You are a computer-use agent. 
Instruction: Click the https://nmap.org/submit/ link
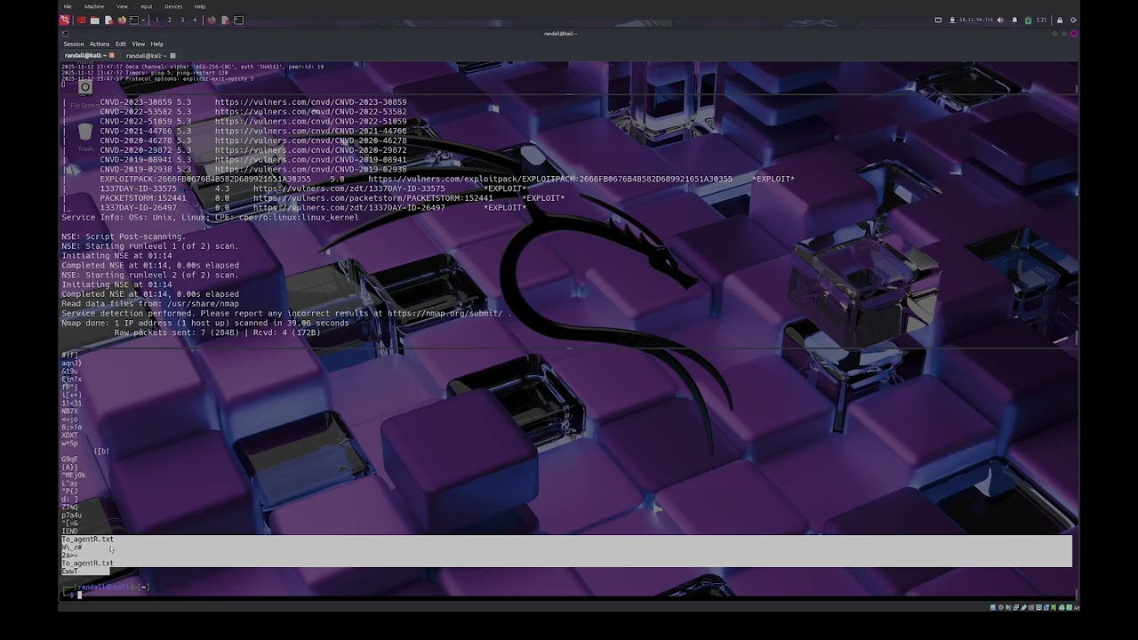click(x=445, y=313)
